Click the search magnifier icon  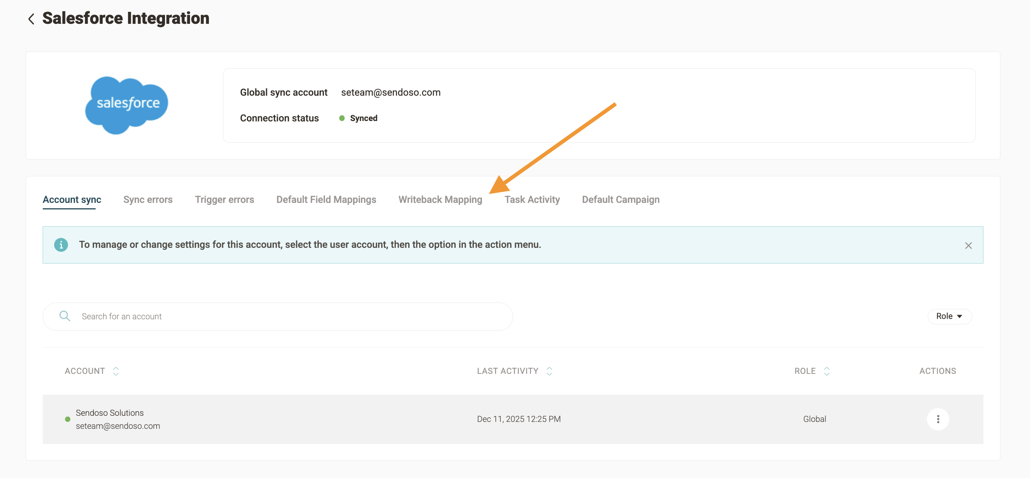click(64, 316)
